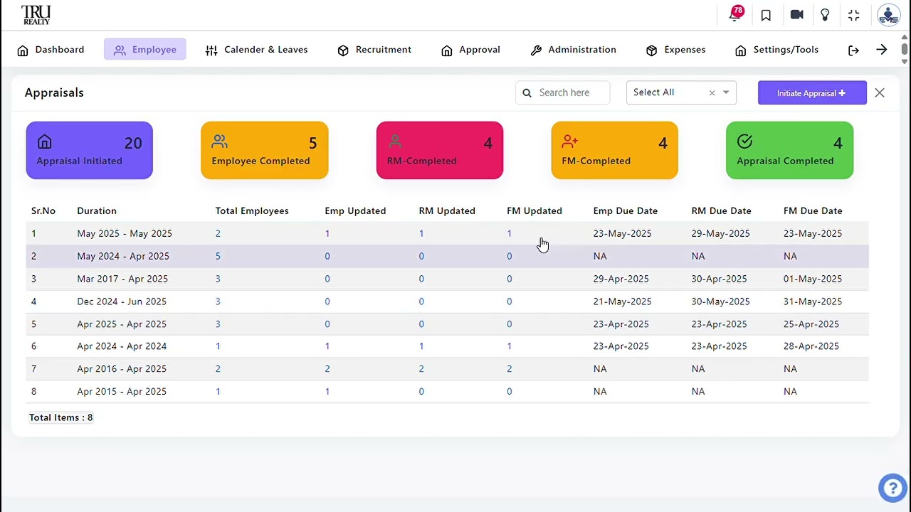
Task: Exit fullscreen with the collapse icon
Action: [854, 15]
